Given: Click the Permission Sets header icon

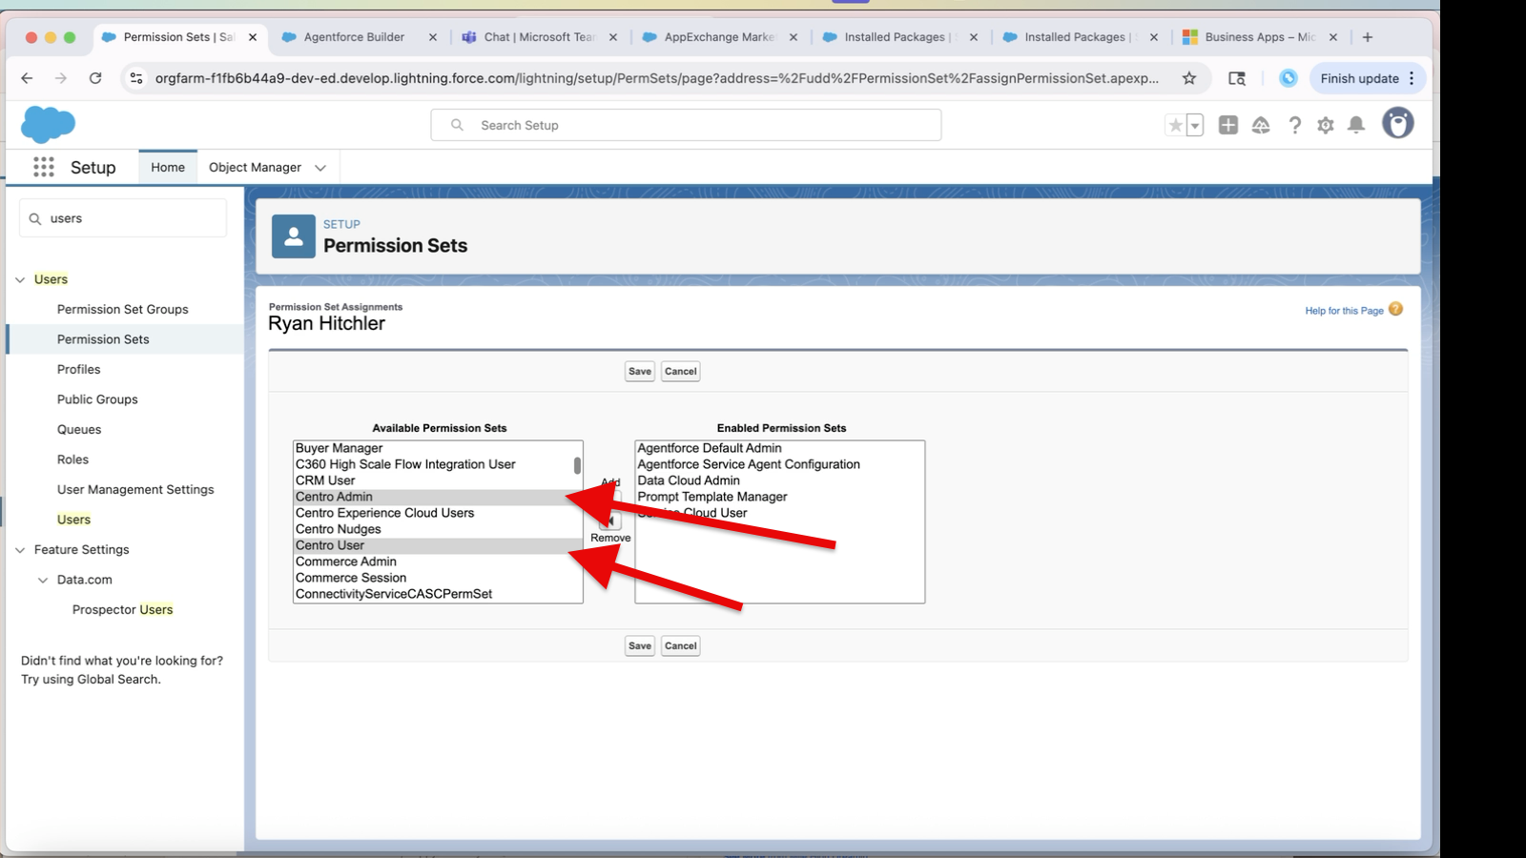Looking at the screenshot, I should [x=294, y=236].
